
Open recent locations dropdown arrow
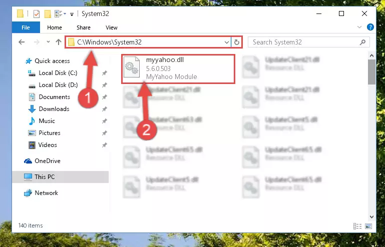48,42
